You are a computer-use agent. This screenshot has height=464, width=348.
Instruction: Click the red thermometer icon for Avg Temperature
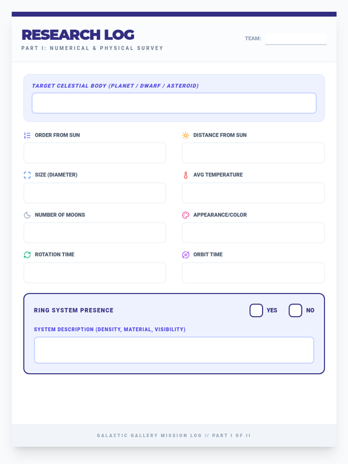(x=186, y=175)
